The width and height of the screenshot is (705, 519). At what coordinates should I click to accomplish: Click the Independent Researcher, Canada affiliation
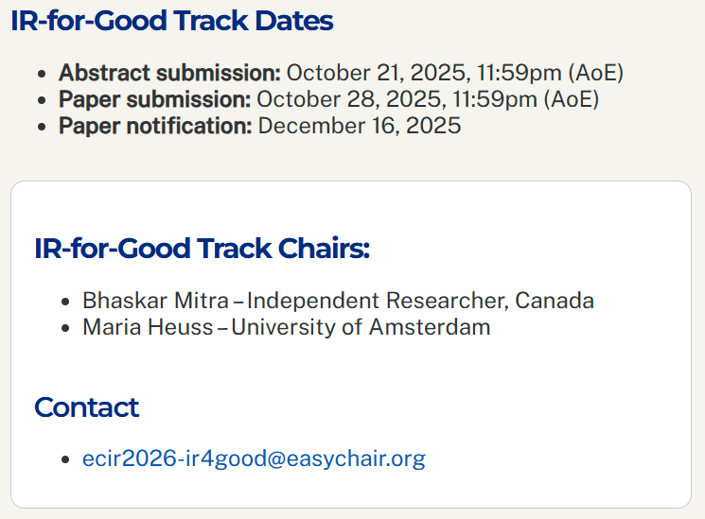[x=420, y=302]
